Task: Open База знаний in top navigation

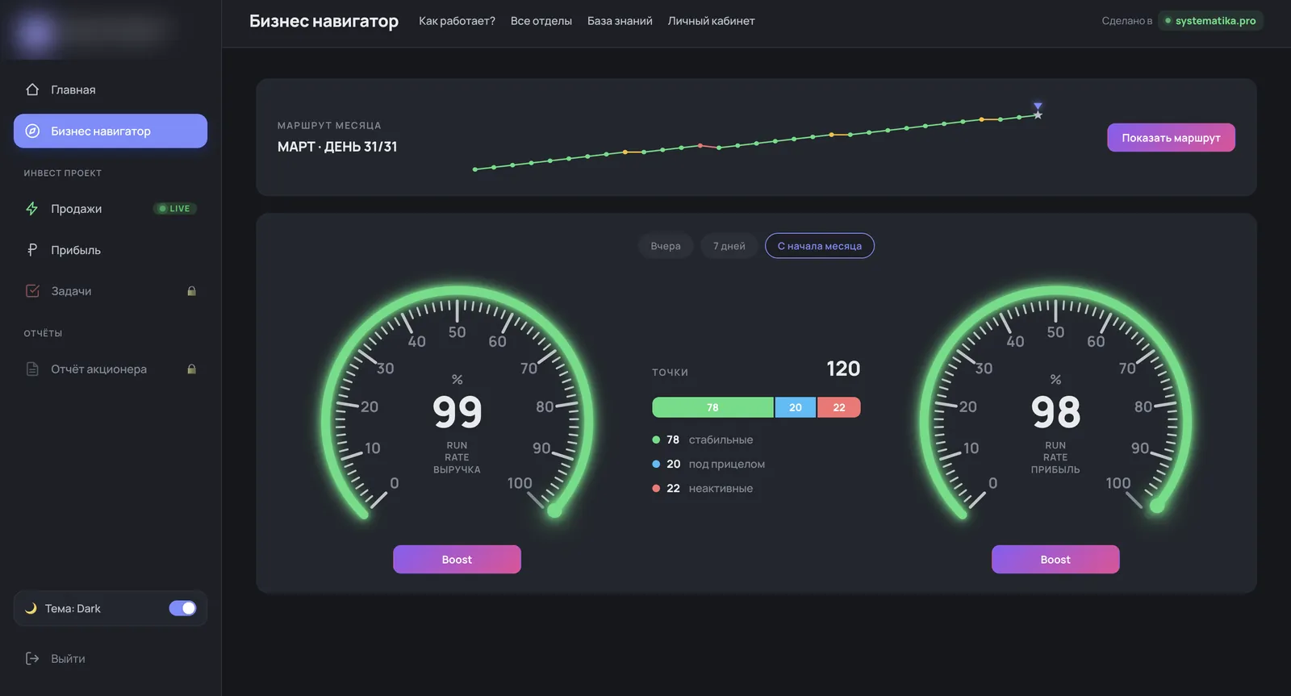Action: click(620, 21)
